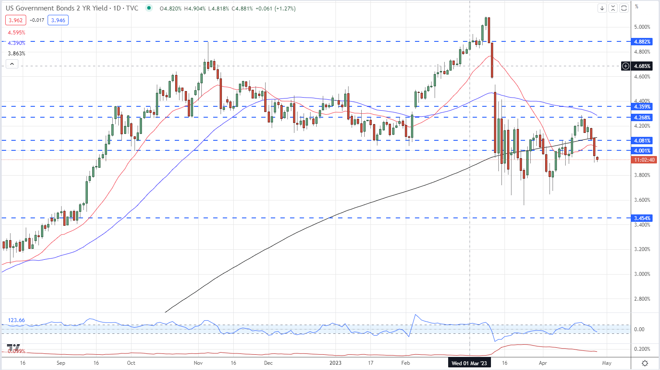660x370 pixels.
Task: Click the blue buy price 3.946 button
Action: point(58,20)
